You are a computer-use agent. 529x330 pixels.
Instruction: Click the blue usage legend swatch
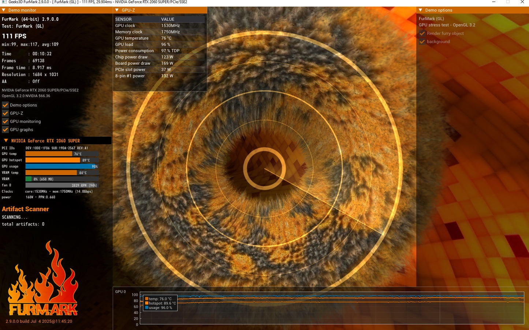click(x=147, y=308)
